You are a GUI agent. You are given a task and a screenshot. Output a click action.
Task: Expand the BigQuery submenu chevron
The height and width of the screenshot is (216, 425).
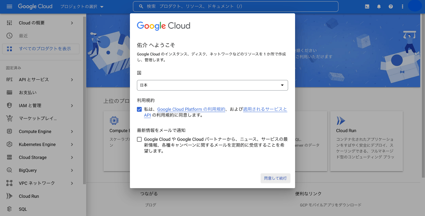pyautogui.click(x=72, y=170)
